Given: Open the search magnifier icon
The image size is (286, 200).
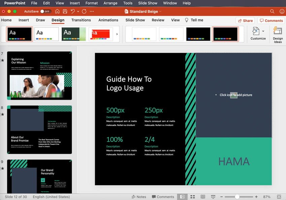Looking at the screenshot, I should pyautogui.click(x=272, y=11).
